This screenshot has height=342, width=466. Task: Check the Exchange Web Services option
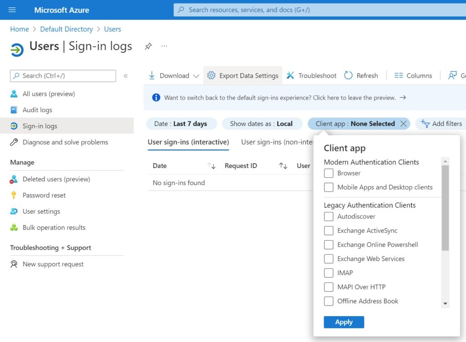point(329,259)
